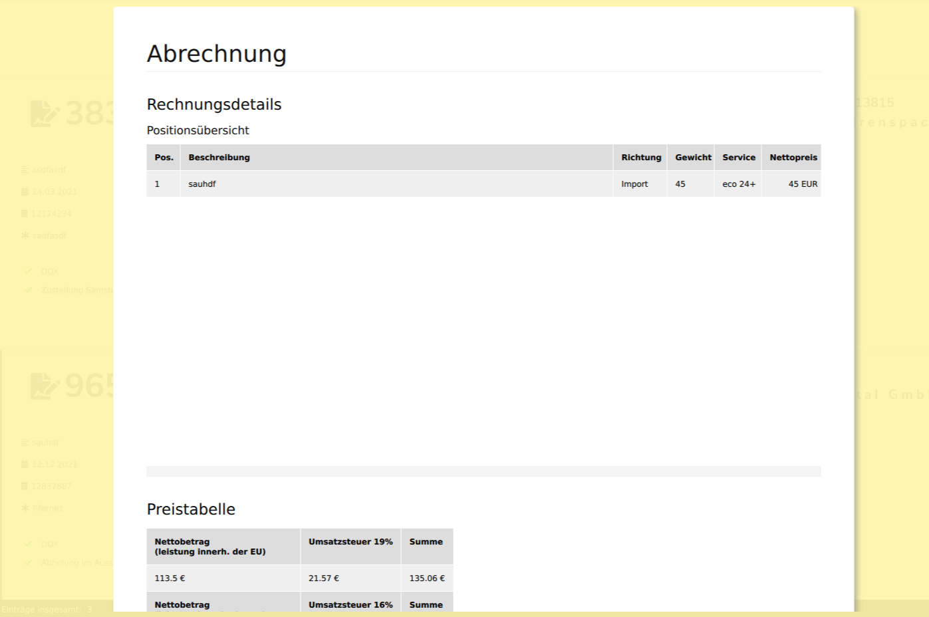Click the calendar icon next to 24.03.2021
This screenshot has height=617, width=929.
pos(25,191)
